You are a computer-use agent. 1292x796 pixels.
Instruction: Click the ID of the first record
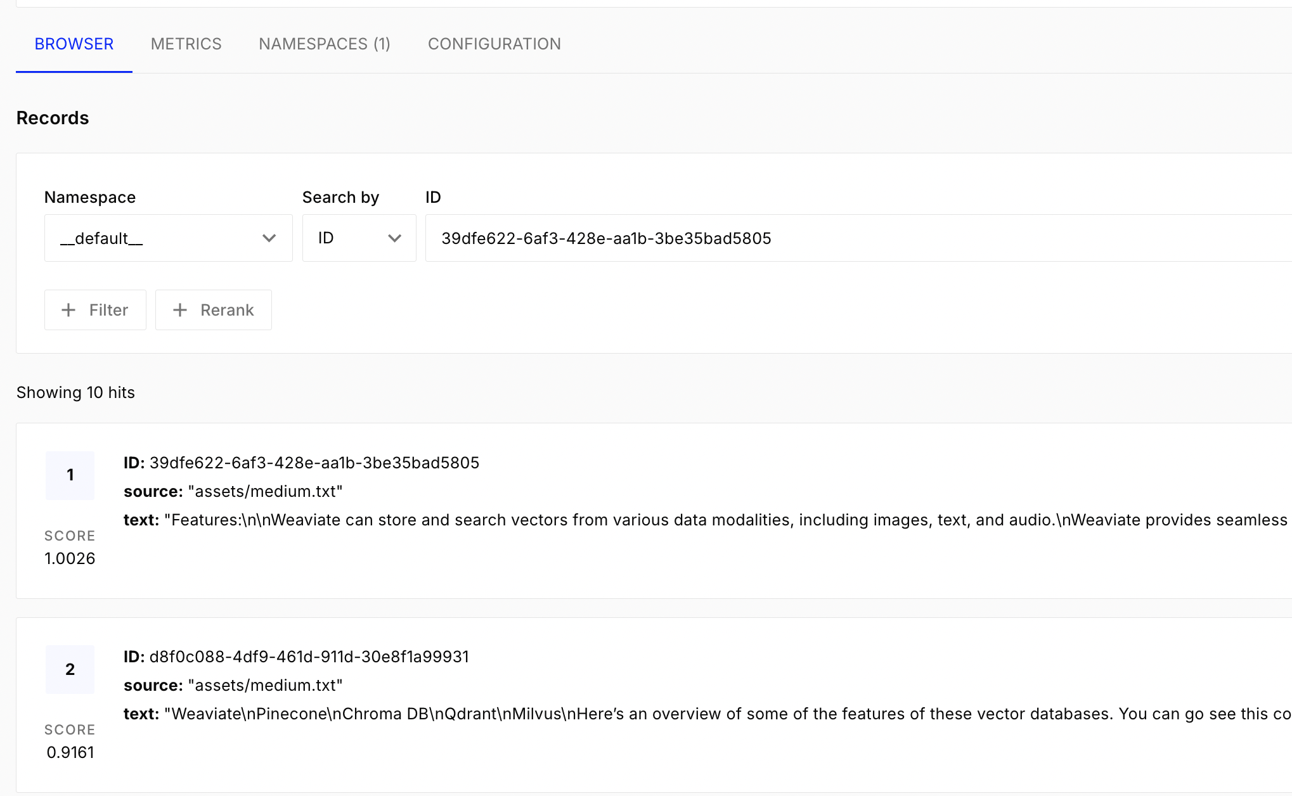[x=314, y=463]
